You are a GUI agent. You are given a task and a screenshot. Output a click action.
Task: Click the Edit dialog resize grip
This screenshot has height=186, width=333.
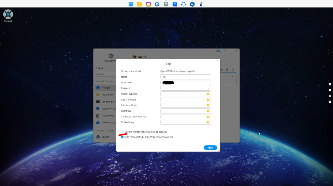[219, 150]
